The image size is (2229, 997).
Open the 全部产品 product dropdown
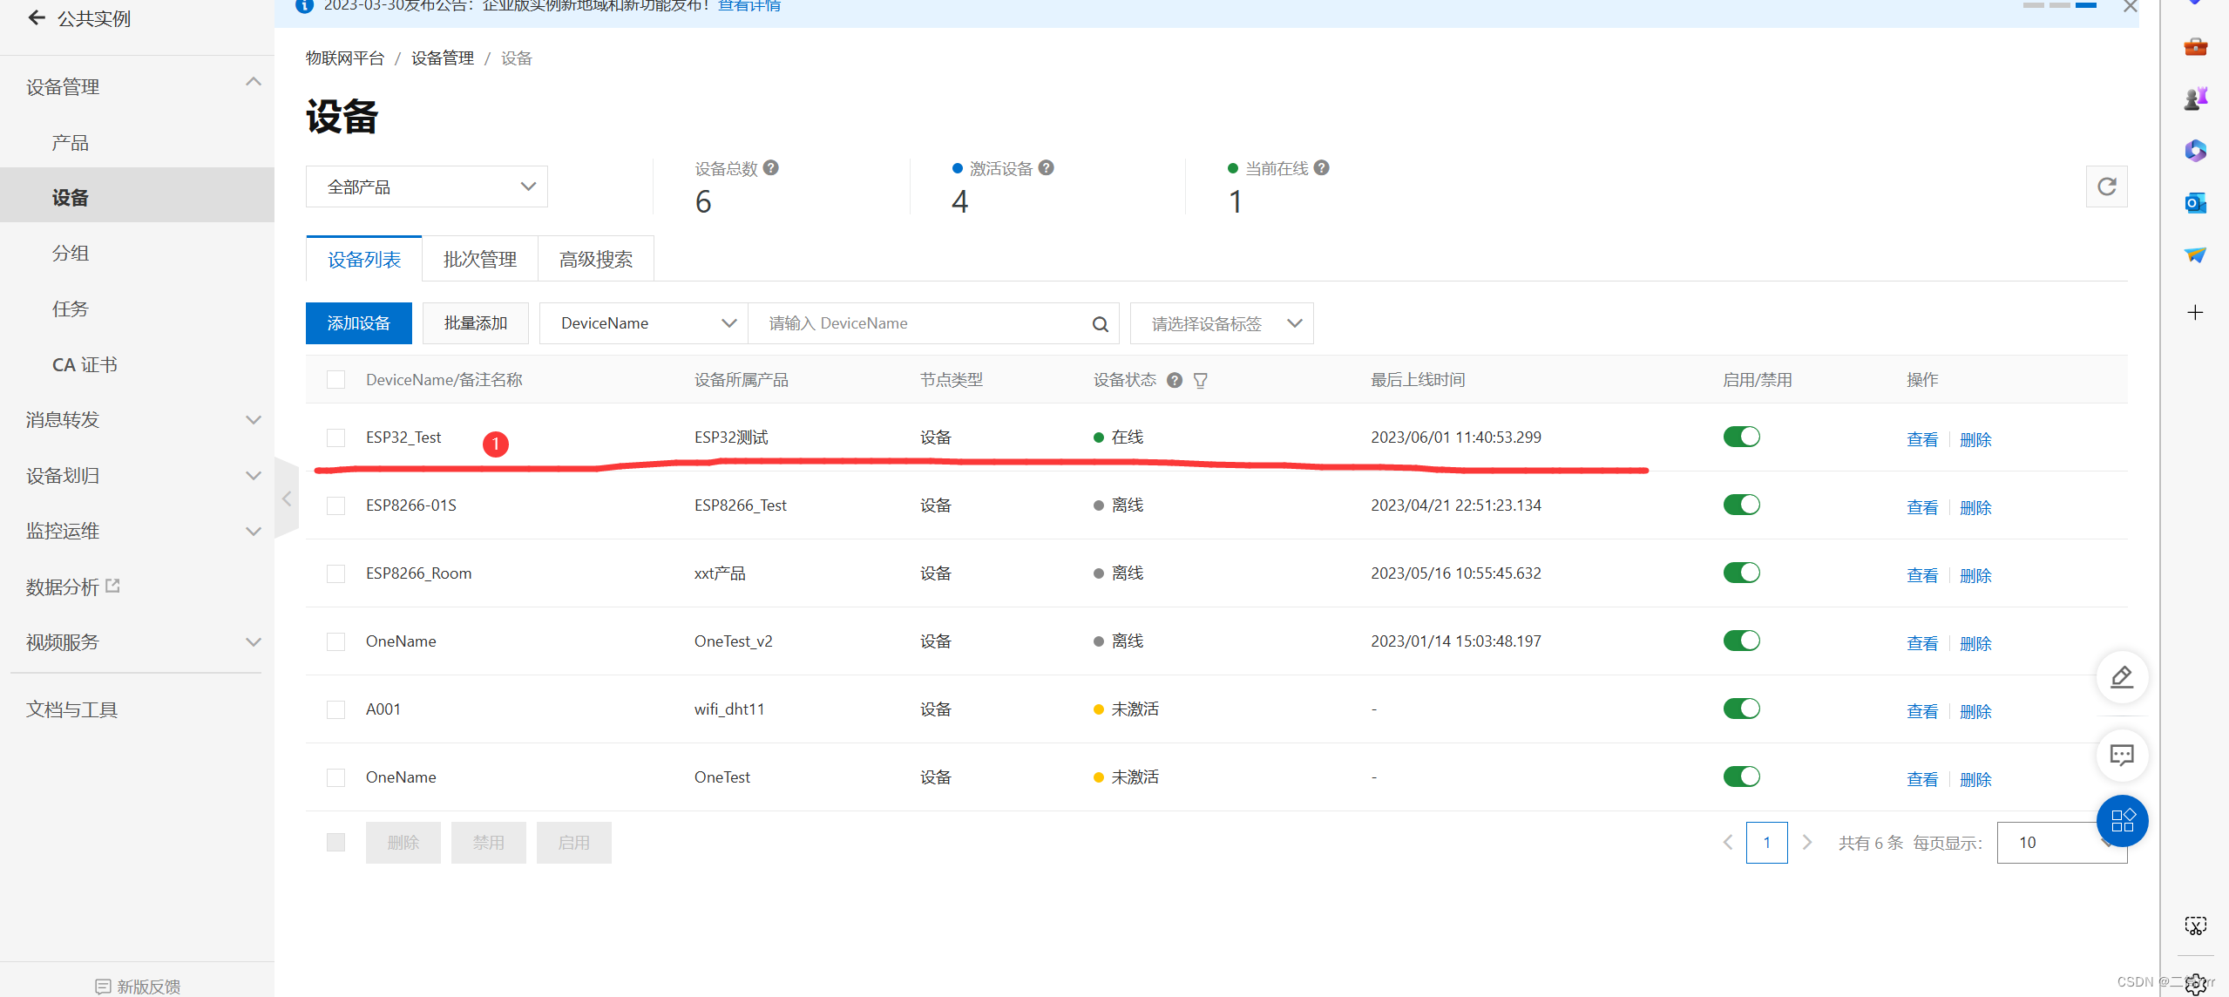point(426,187)
